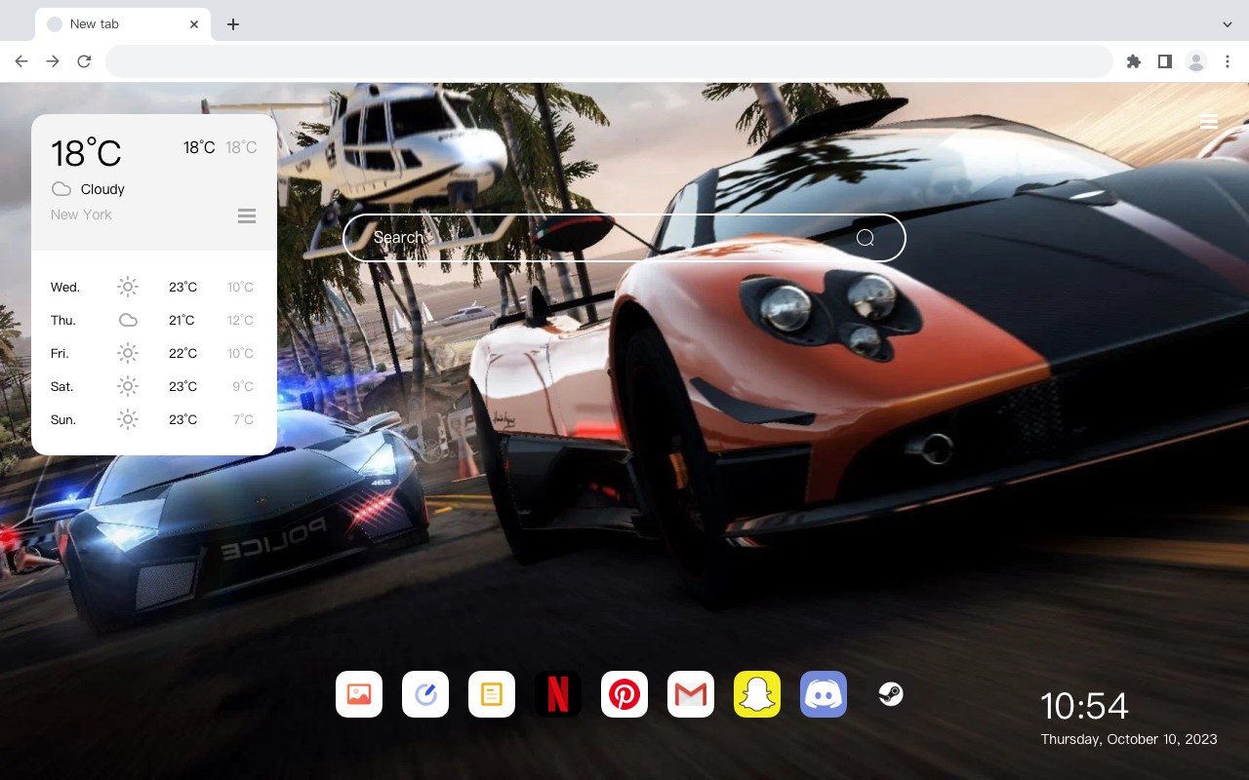Click the sun icon in the Wed. row
Image resolution: width=1249 pixels, height=780 pixels.
pyautogui.click(x=128, y=287)
